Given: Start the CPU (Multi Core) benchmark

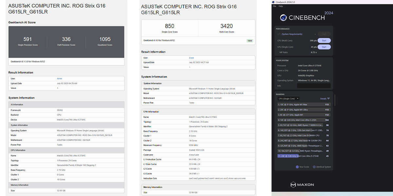Looking at the screenshot, I should [324, 41].
